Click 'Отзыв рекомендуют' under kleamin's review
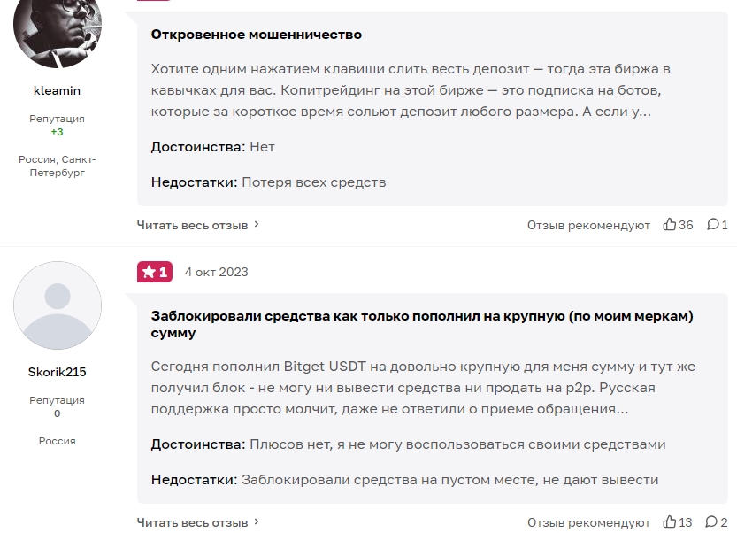This screenshot has height=533, width=737. click(588, 225)
